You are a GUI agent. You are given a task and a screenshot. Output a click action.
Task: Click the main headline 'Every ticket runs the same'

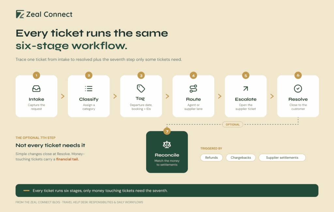coord(92,33)
